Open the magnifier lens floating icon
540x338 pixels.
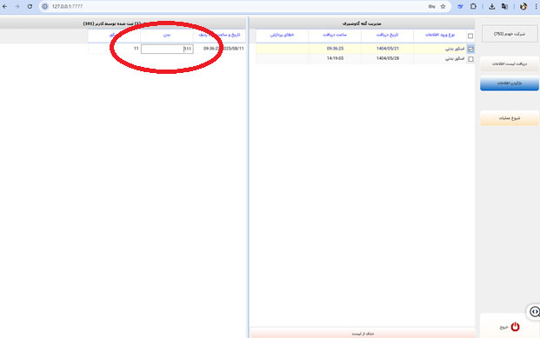[x=535, y=311]
